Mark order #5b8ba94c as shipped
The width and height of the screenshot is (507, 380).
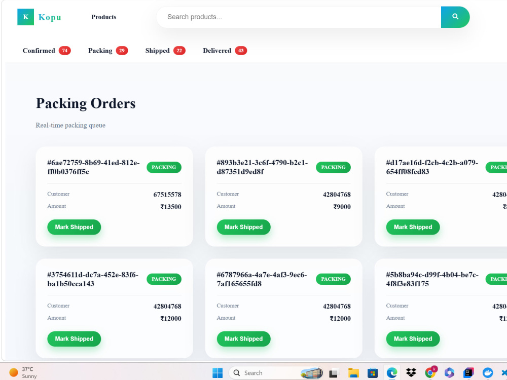point(413,339)
